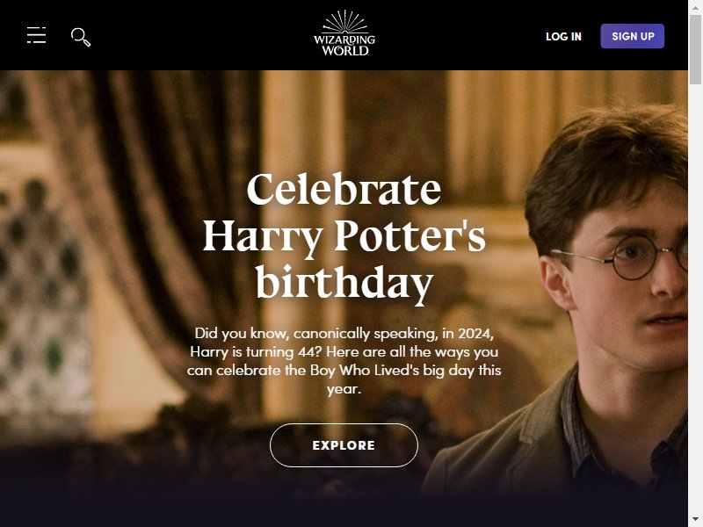Go home via Wizarding World logo

(344, 33)
